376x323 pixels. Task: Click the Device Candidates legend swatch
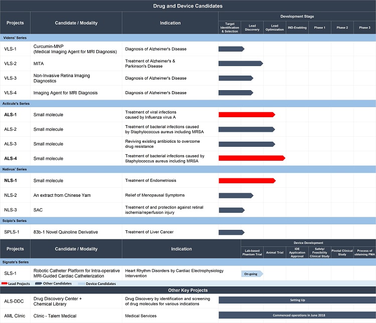pyautogui.click(x=82, y=284)
